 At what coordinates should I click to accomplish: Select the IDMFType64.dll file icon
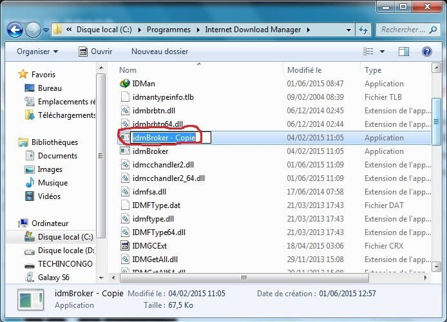pos(125,232)
